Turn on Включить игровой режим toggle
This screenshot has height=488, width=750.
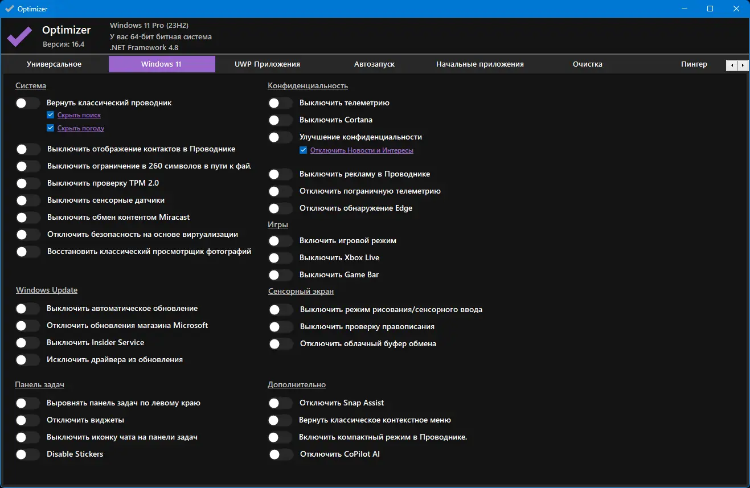[x=280, y=241]
